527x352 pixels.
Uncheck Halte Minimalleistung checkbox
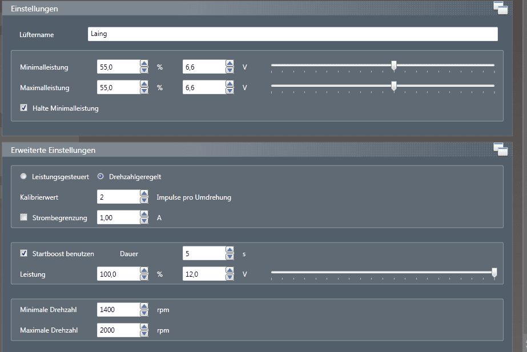coord(23,108)
